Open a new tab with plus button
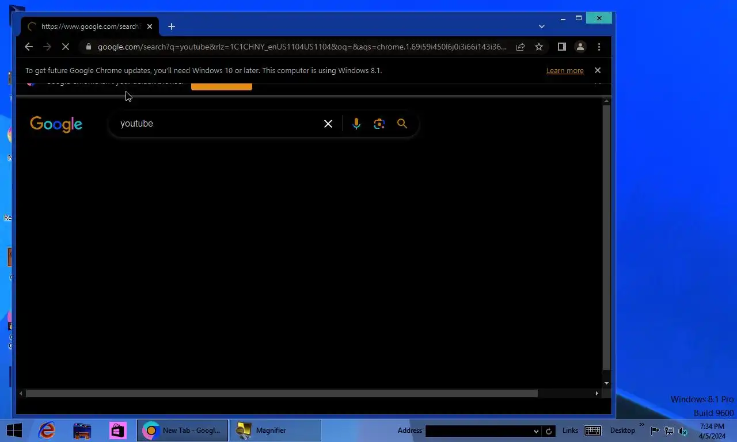737x442 pixels. point(172,26)
